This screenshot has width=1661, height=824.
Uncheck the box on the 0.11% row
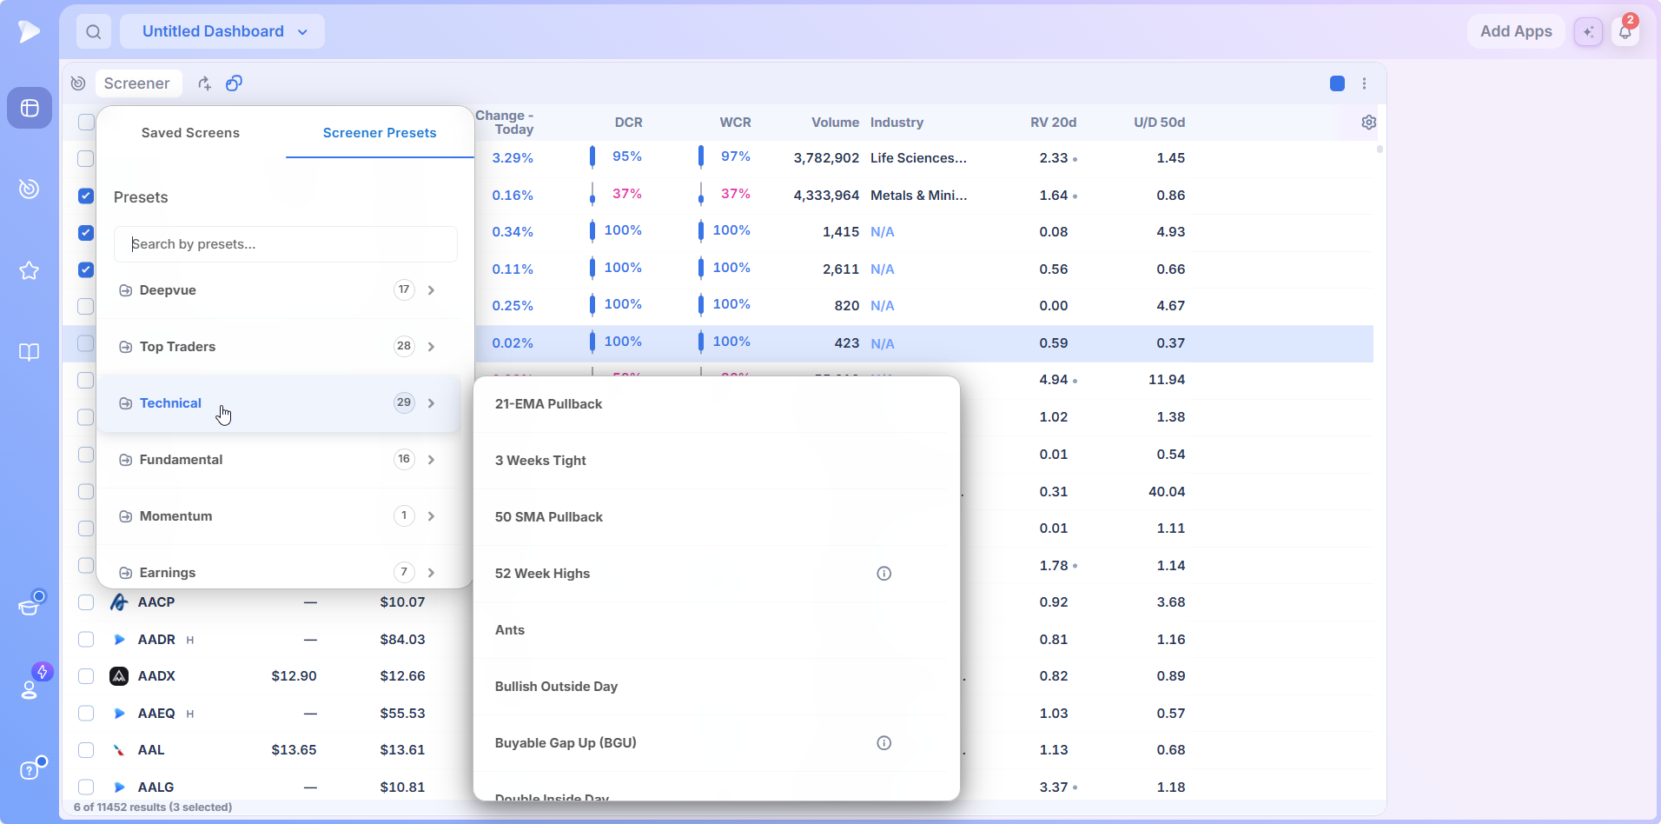86,269
